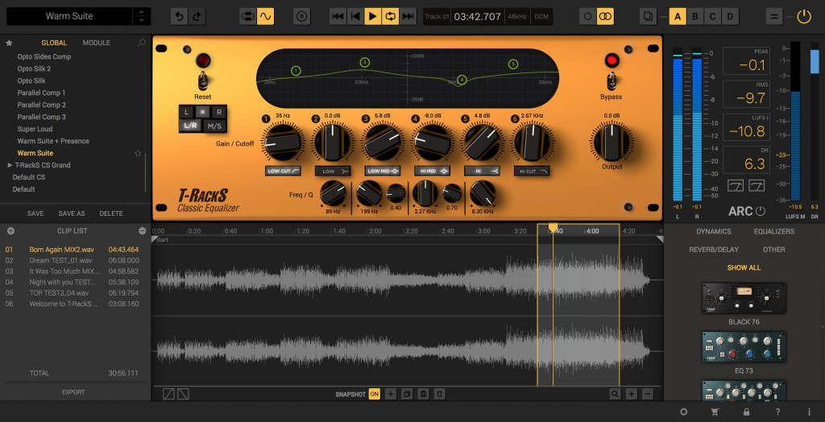This screenshot has width=825, height=422.
Task: Click the waveform zoom magnifier icon
Action: tap(616, 394)
